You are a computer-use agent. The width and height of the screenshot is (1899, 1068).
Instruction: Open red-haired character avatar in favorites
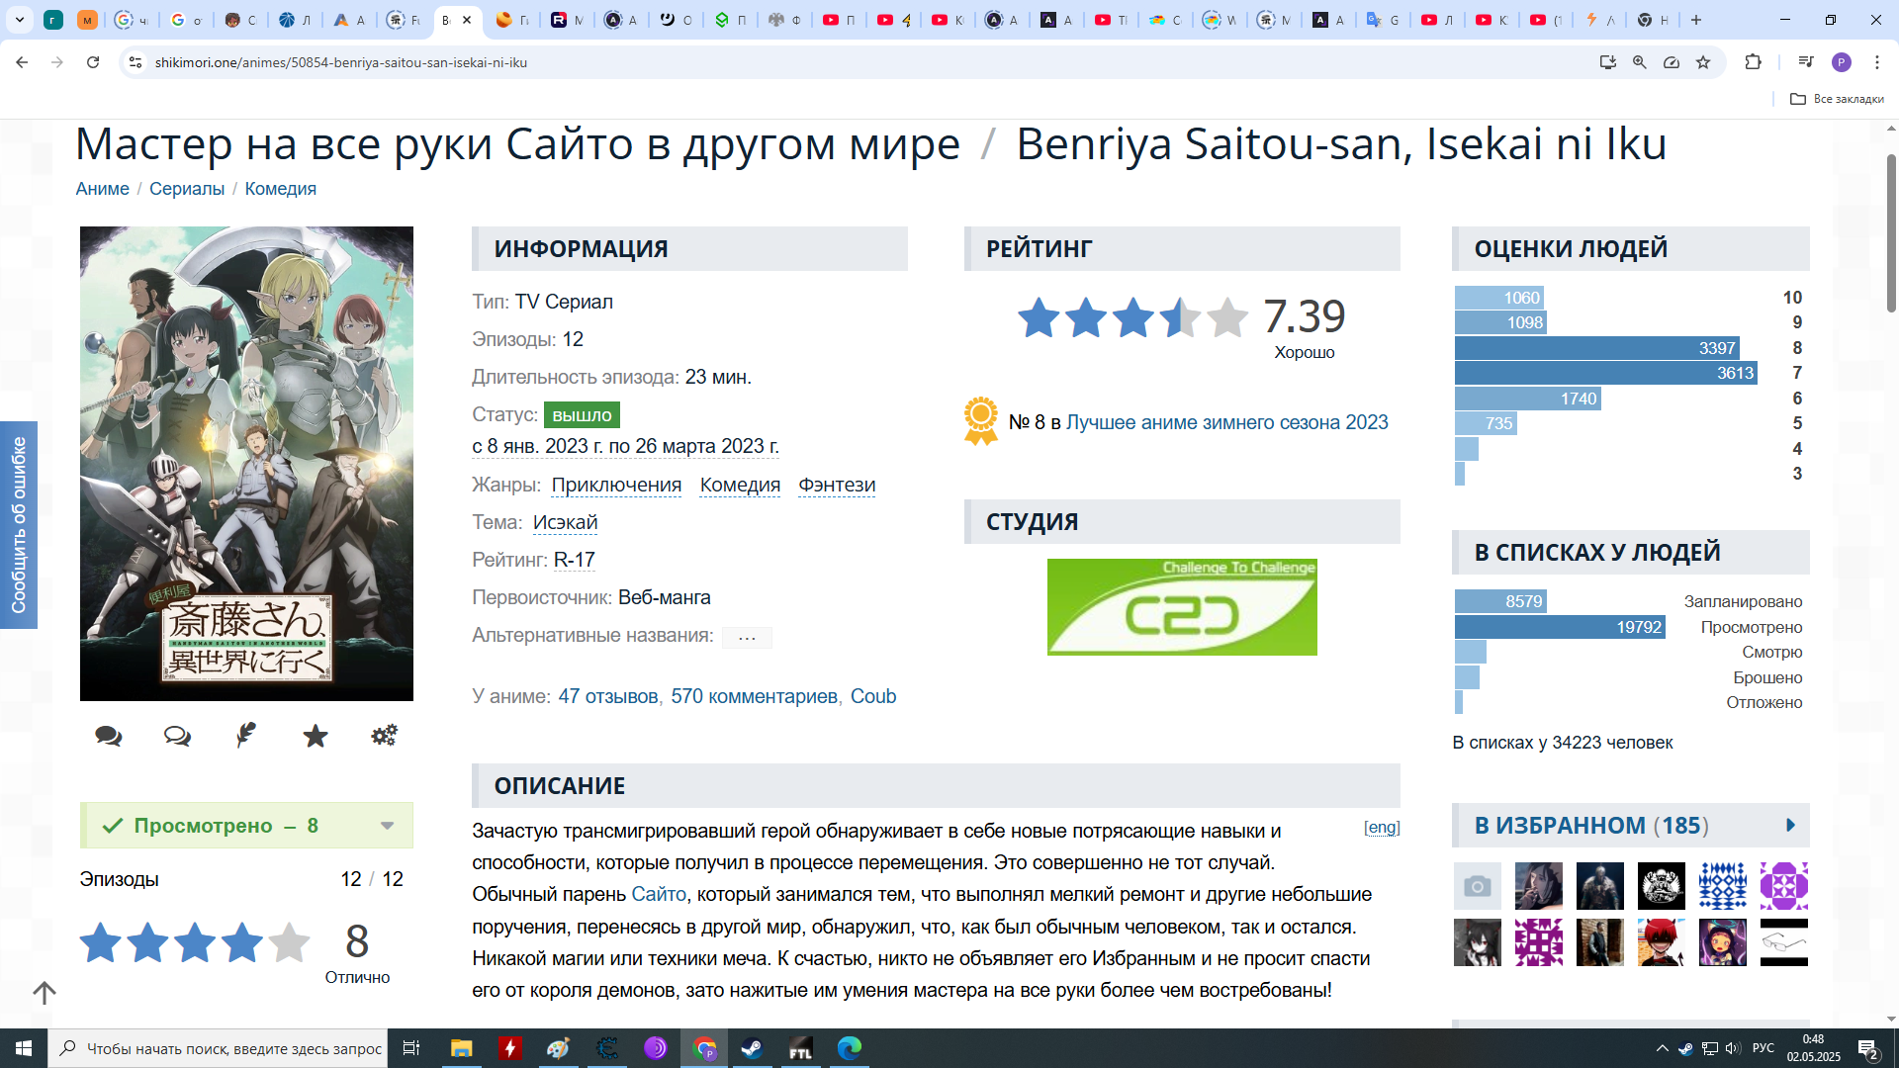[x=1662, y=942]
